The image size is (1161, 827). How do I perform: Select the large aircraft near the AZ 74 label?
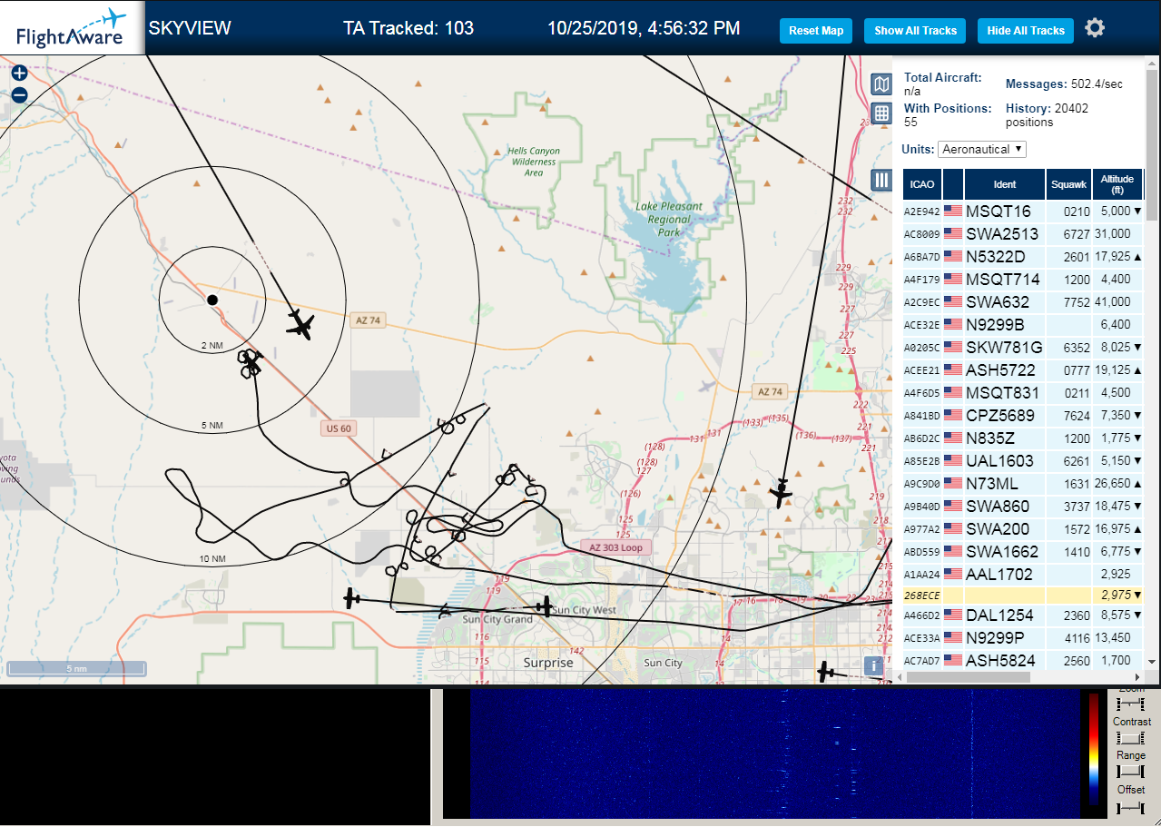click(x=300, y=324)
